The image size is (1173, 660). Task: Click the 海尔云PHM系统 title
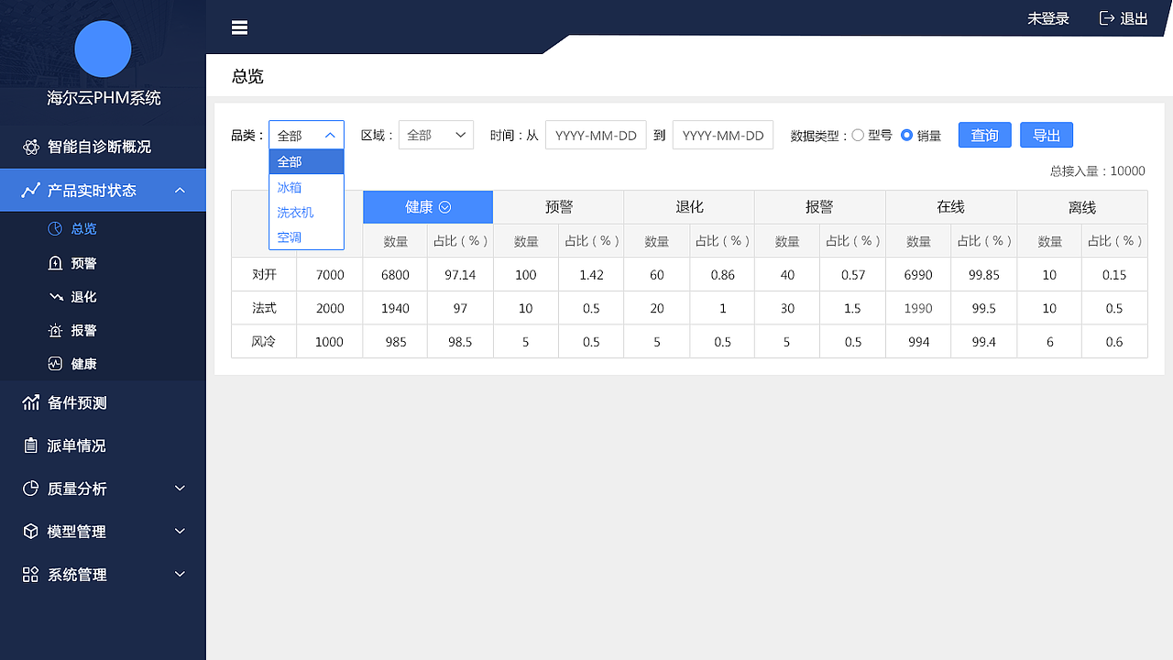(x=104, y=98)
